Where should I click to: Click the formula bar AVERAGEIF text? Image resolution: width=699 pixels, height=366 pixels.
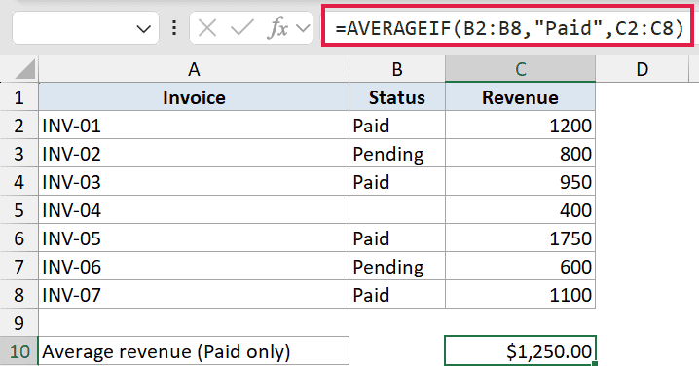[x=508, y=29]
